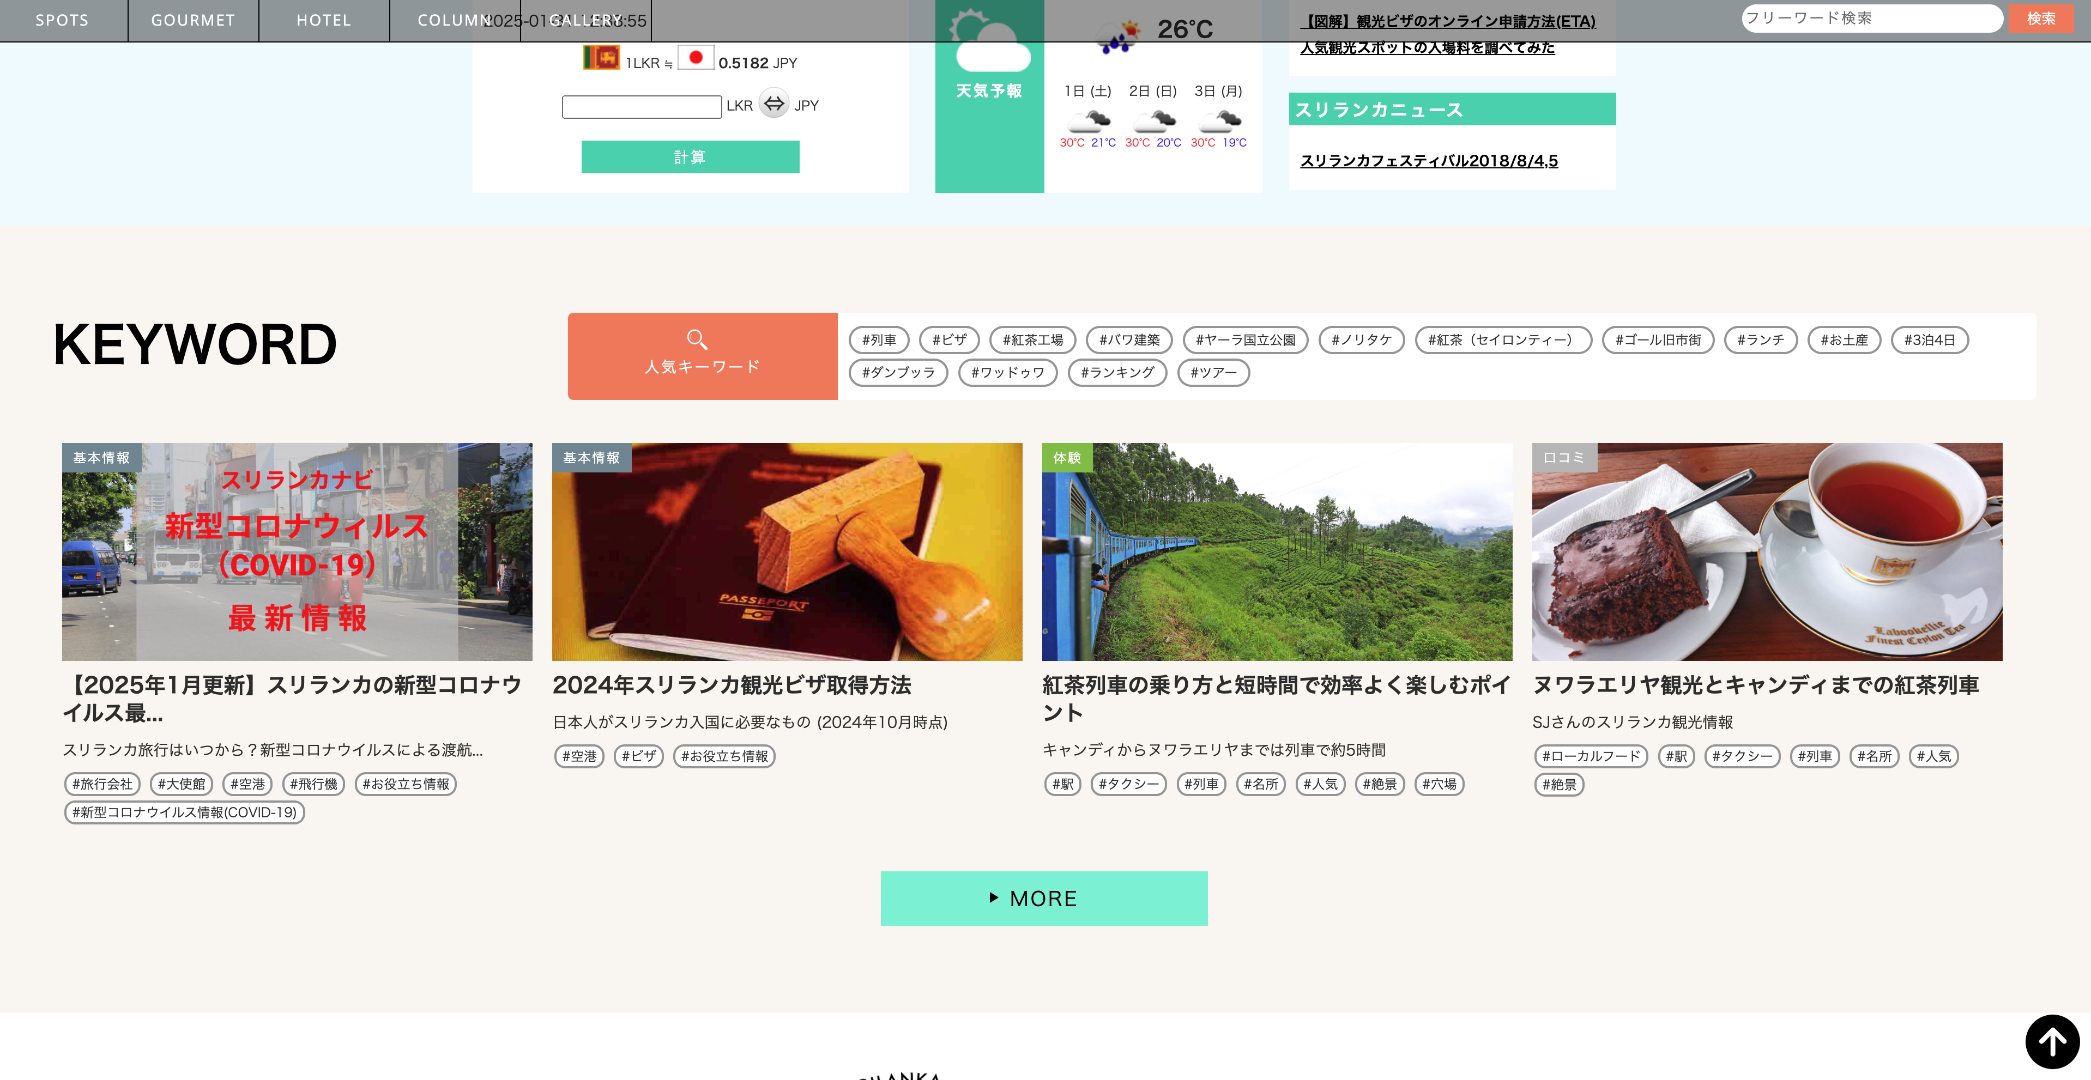Click the #旅行会社 tag under corona article

(102, 784)
